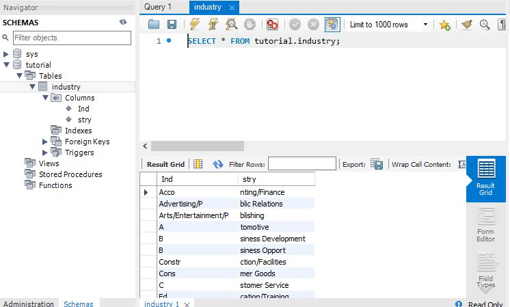Execute query with lightning bolt icon

point(195,25)
